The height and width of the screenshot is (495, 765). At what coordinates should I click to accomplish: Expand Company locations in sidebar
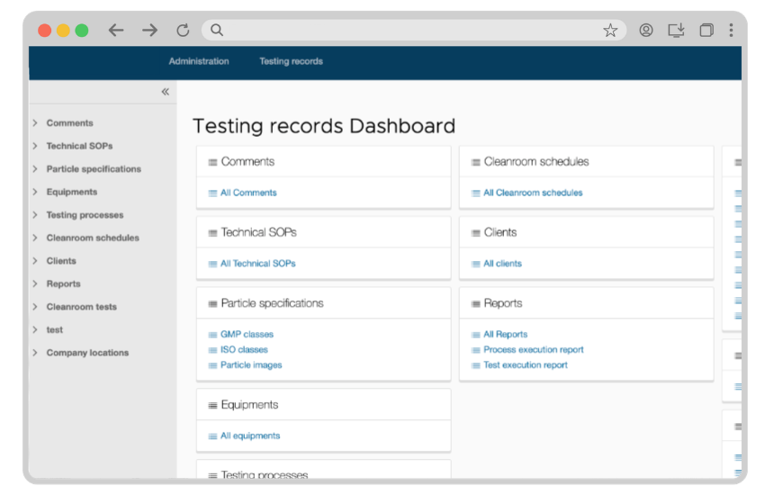click(35, 353)
